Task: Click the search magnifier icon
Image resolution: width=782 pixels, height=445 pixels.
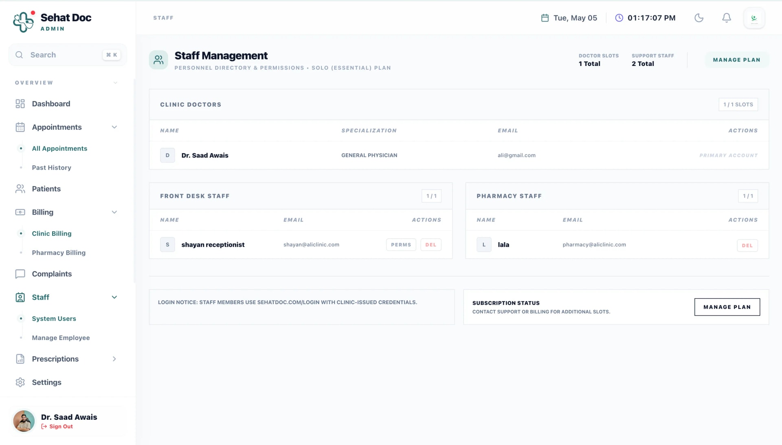Action: click(x=19, y=55)
